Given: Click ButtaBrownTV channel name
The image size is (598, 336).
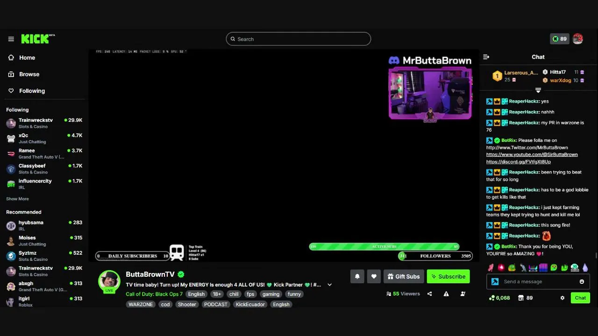Looking at the screenshot, I should pos(150,274).
